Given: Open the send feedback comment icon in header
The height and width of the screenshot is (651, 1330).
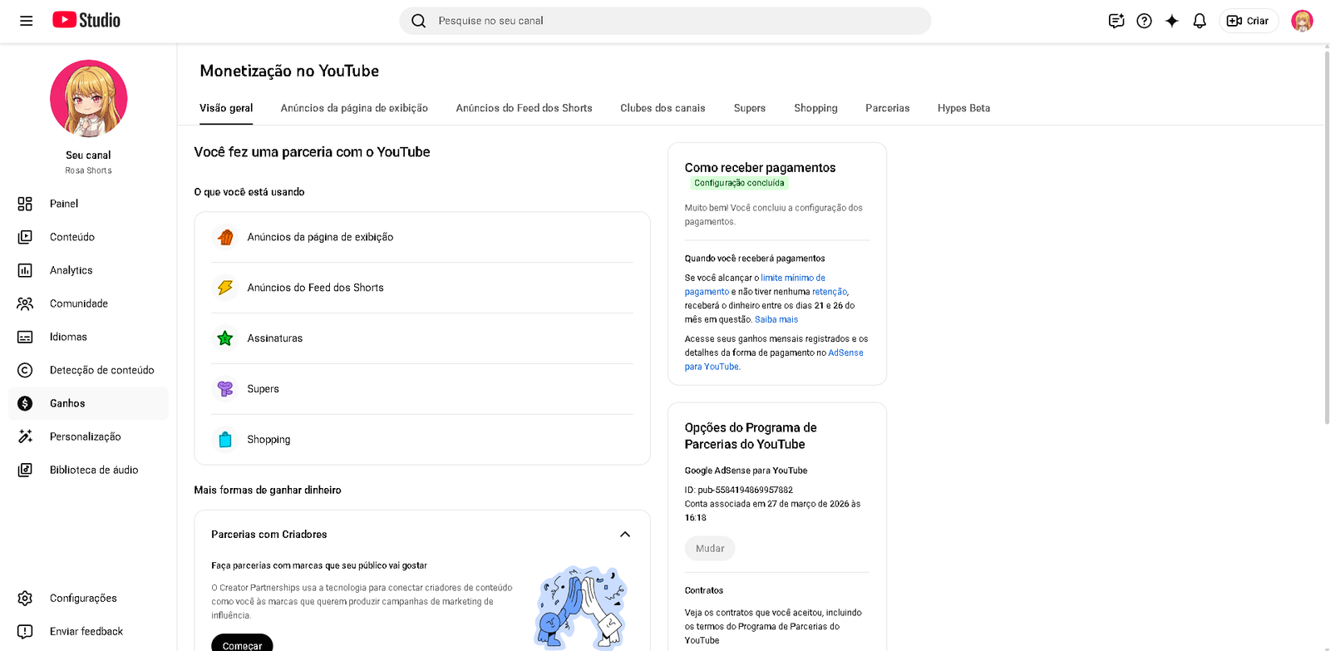Looking at the screenshot, I should tap(1116, 21).
